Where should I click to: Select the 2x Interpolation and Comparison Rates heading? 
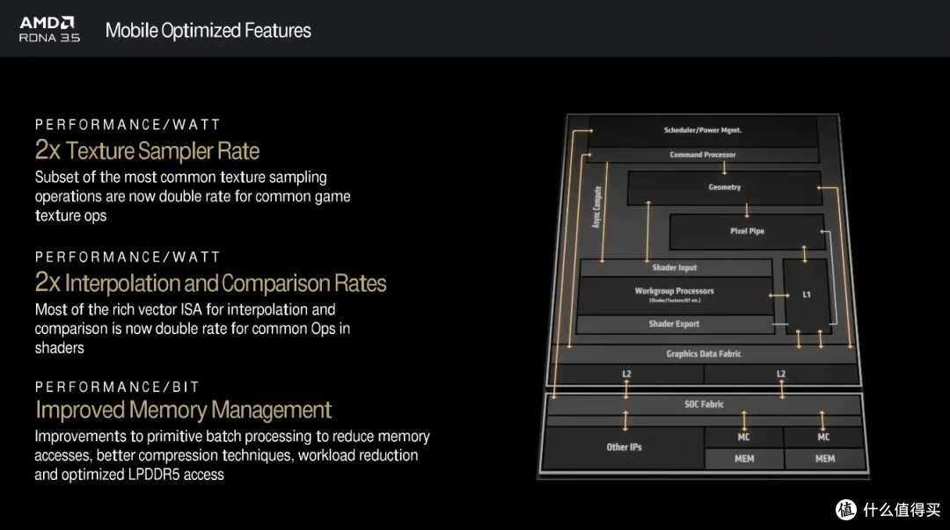pos(210,283)
